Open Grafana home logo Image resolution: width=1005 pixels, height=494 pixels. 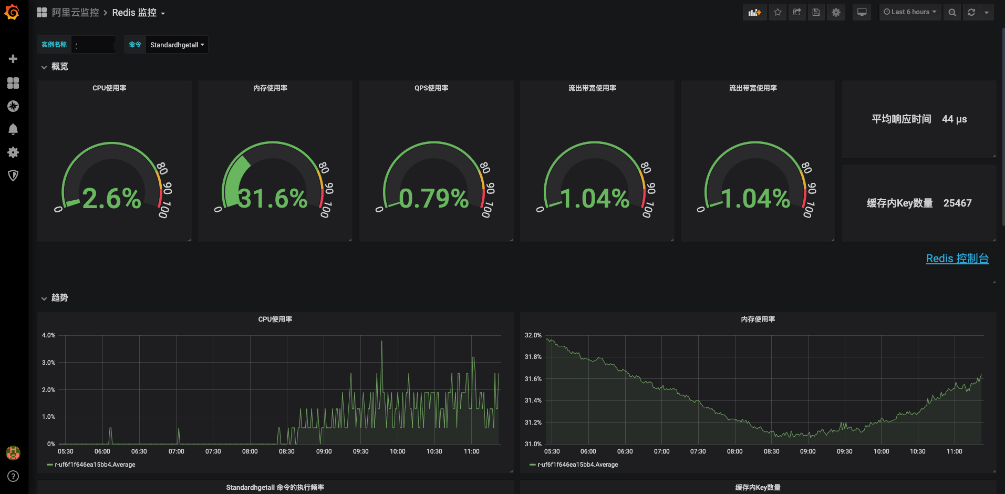click(12, 12)
